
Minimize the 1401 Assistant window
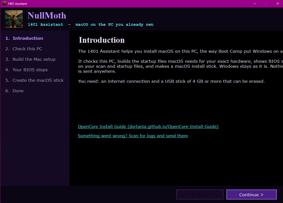pyautogui.click(x=255, y=3)
